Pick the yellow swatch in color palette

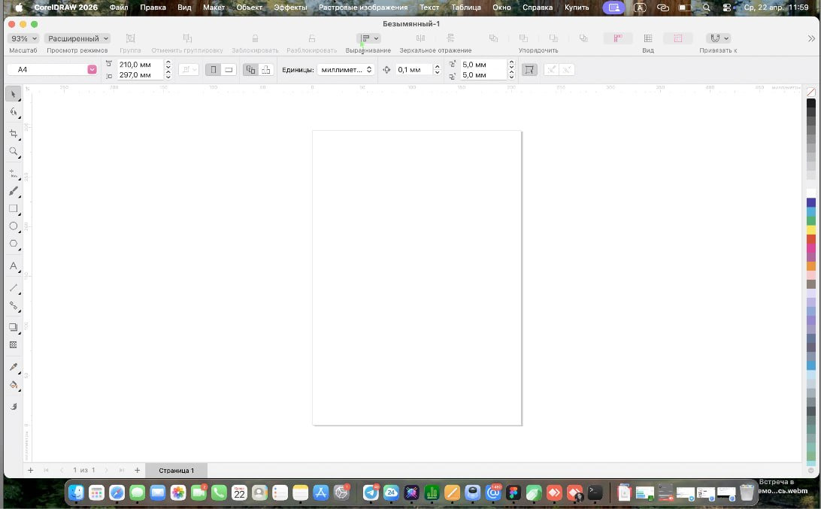811,230
